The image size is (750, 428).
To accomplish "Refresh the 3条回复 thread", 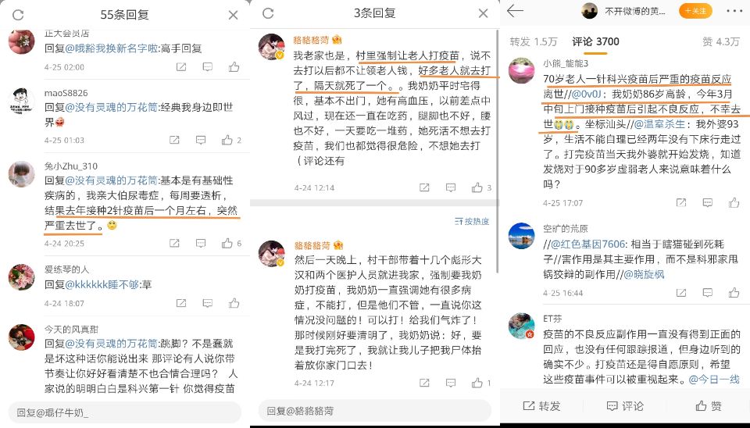I will (x=268, y=13).
